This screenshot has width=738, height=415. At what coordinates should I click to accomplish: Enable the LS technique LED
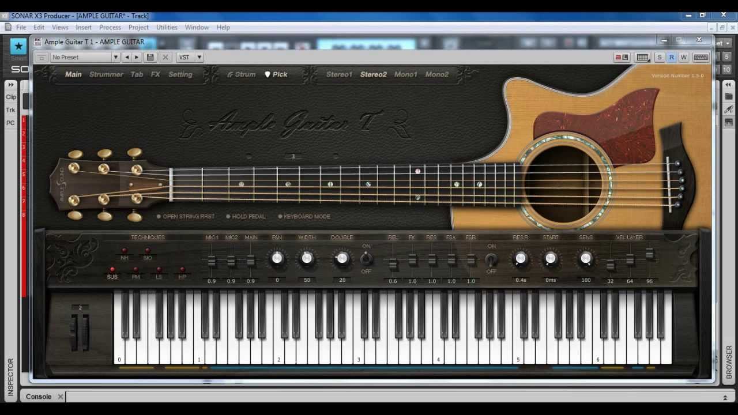159,270
